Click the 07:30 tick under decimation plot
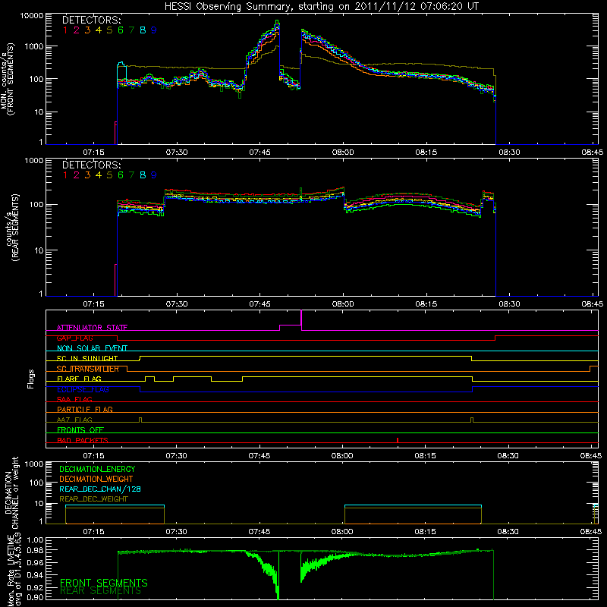This screenshot has height=607, width=607. click(177, 532)
